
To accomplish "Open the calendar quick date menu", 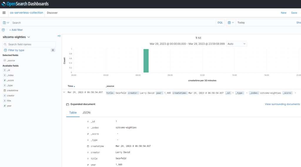I will (x=231, y=23).
